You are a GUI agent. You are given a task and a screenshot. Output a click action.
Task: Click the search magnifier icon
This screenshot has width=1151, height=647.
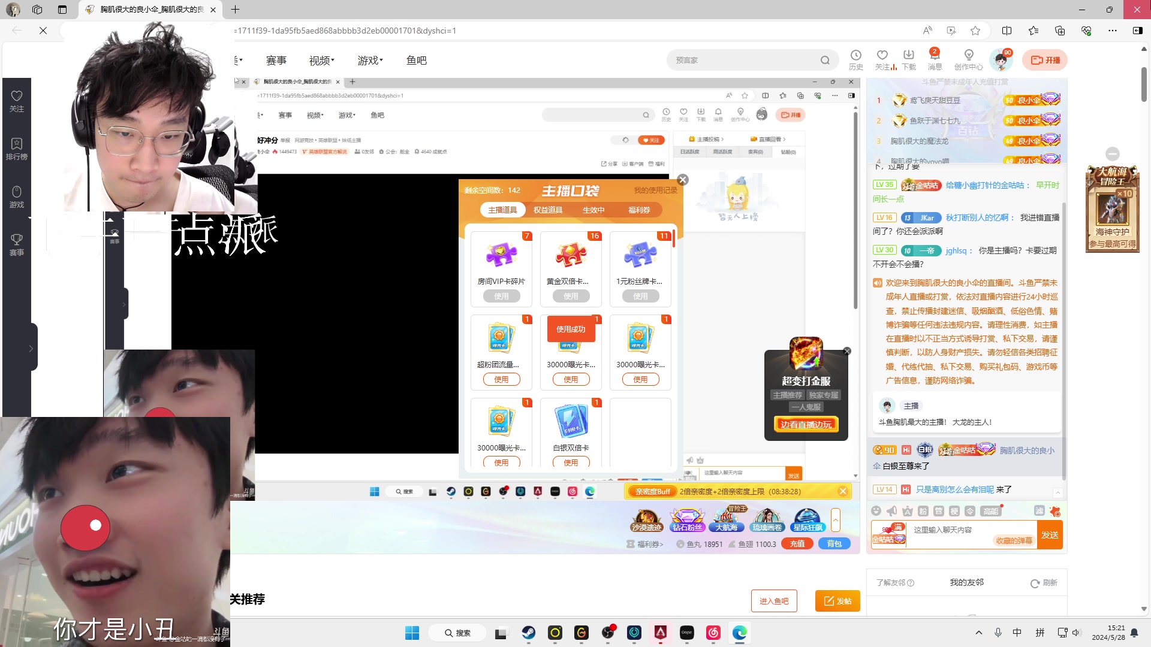(825, 60)
